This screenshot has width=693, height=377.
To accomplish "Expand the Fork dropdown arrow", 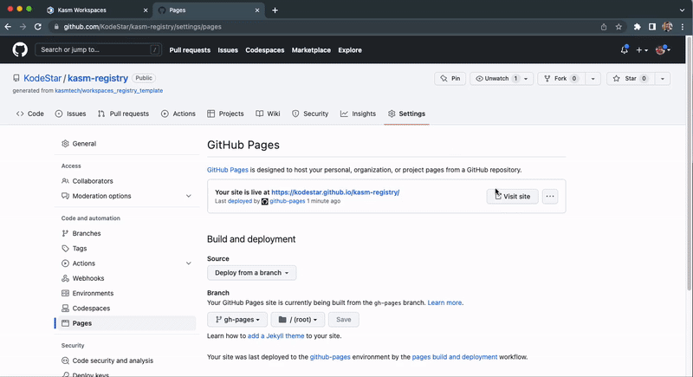I will click(x=593, y=78).
